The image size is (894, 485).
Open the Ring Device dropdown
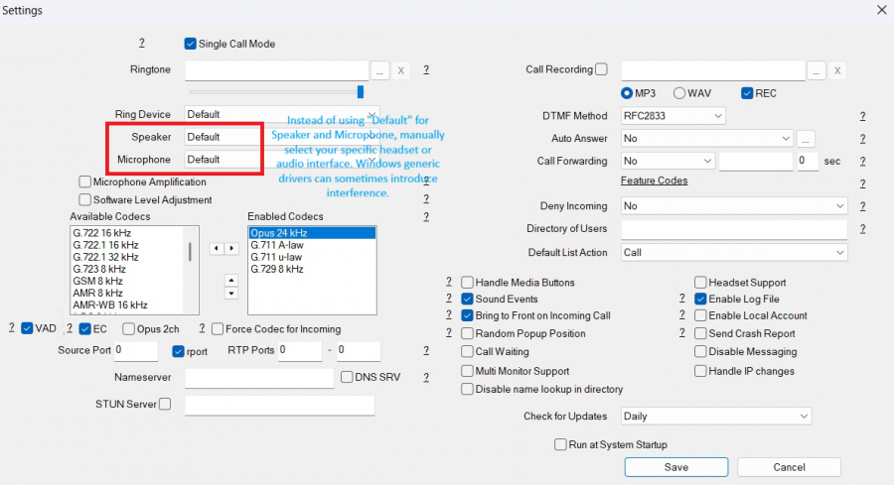282,114
